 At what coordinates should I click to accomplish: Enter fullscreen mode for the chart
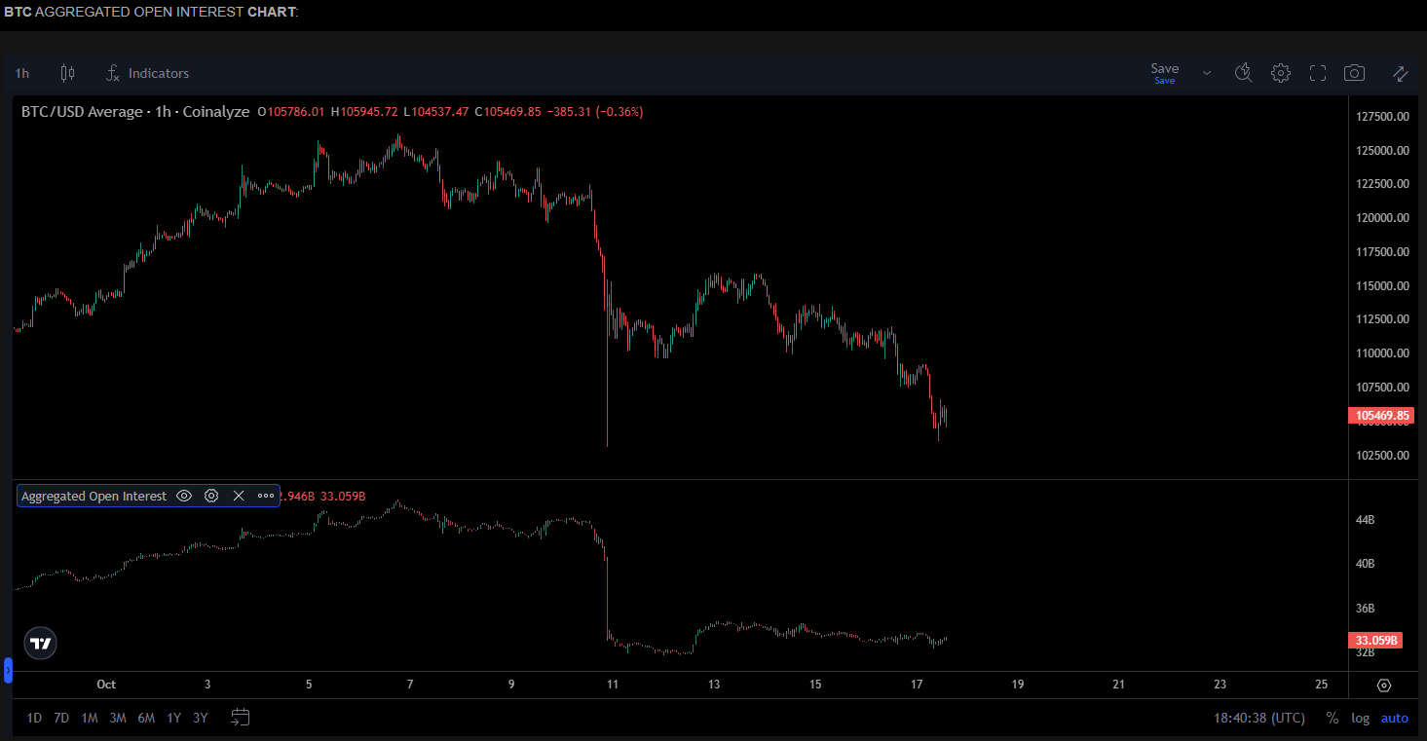point(1318,73)
